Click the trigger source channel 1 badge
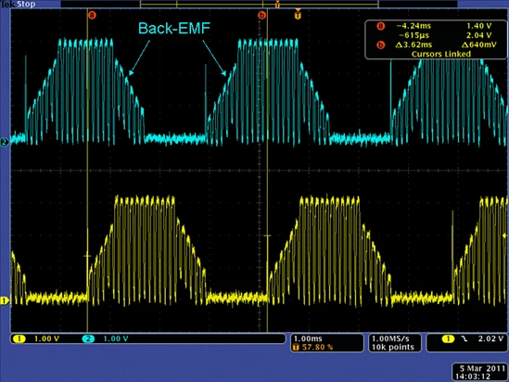Viewport: 509px width, 382px height. point(448,338)
